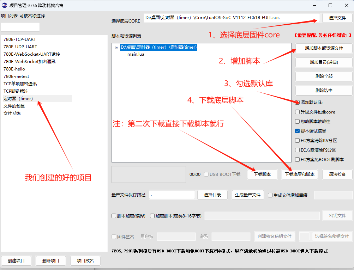Viewport: 354px width, 270px height.
Task: Enable EC方案免BOOT刷脚本 checkbox
Action: pyautogui.click(x=297, y=159)
